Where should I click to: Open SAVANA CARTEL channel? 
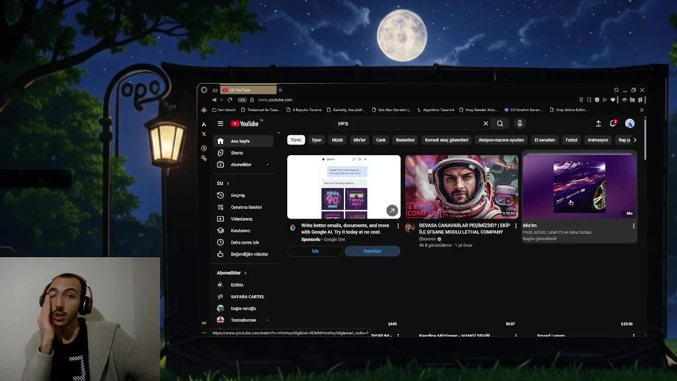[x=243, y=296]
